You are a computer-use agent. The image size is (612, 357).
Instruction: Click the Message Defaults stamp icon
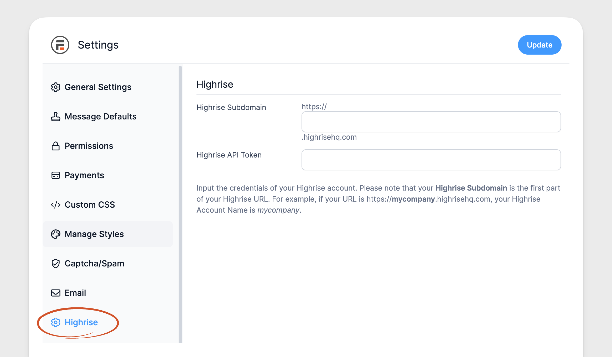point(56,117)
